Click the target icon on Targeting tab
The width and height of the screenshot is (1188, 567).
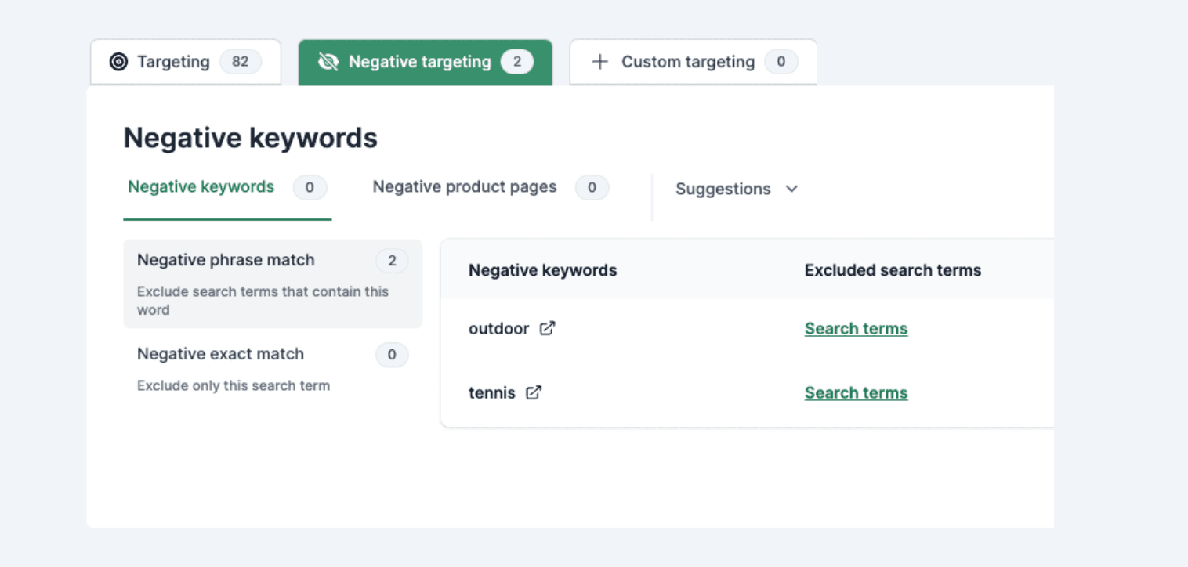118,62
